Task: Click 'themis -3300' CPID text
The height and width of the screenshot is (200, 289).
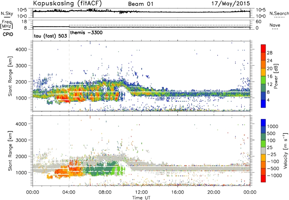Action: tap(86, 33)
